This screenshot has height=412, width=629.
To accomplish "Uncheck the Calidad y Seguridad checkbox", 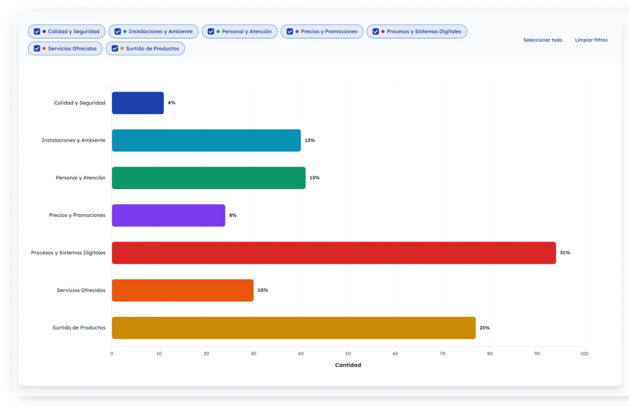I will [x=37, y=32].
